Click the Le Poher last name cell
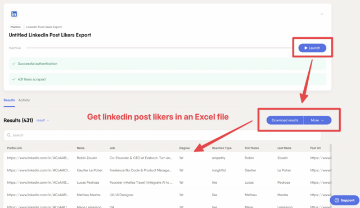 pos(284,170)
